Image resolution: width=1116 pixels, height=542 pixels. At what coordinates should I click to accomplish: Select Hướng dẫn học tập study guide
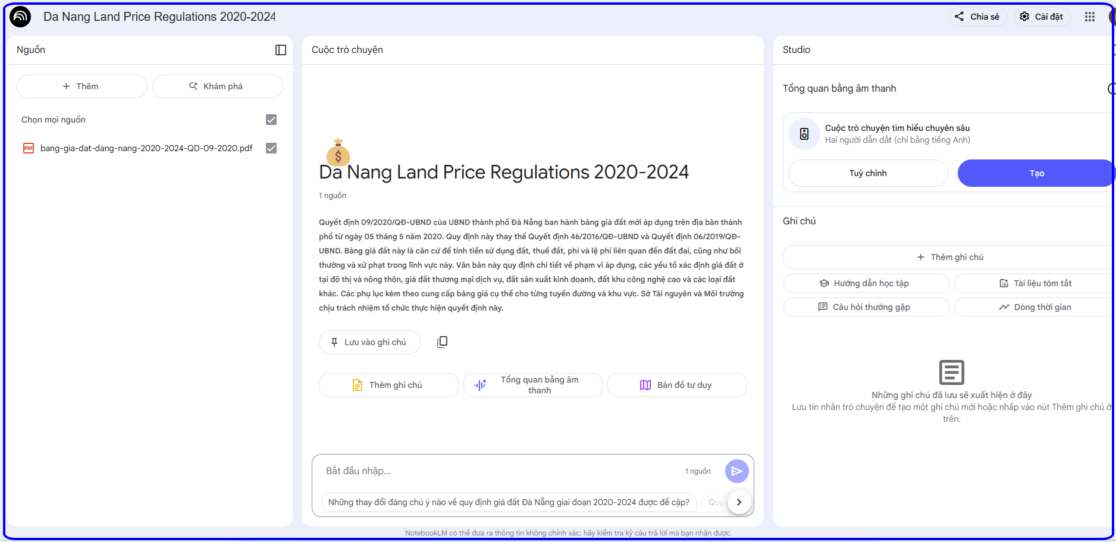[x=866, y=283]
